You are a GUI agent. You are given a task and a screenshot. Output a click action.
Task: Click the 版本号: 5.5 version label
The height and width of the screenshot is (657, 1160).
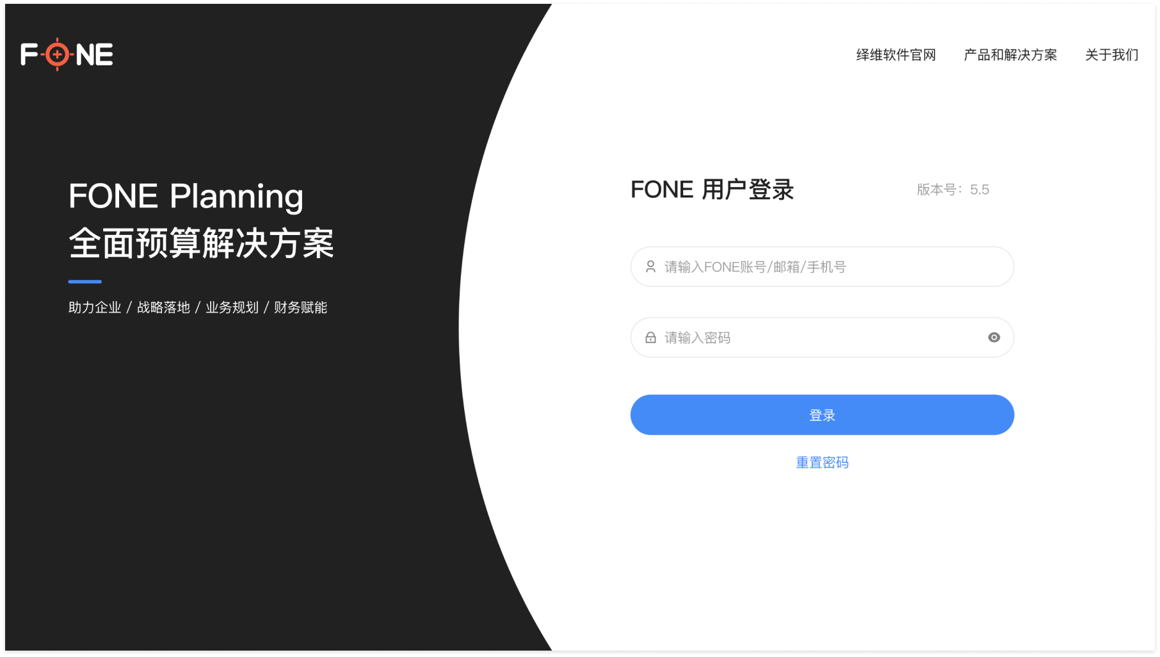coord(953,190)
